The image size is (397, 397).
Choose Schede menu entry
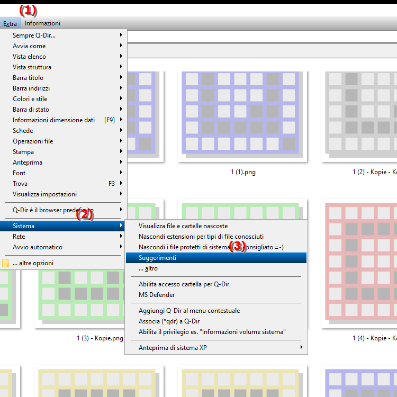coord(64,131)
